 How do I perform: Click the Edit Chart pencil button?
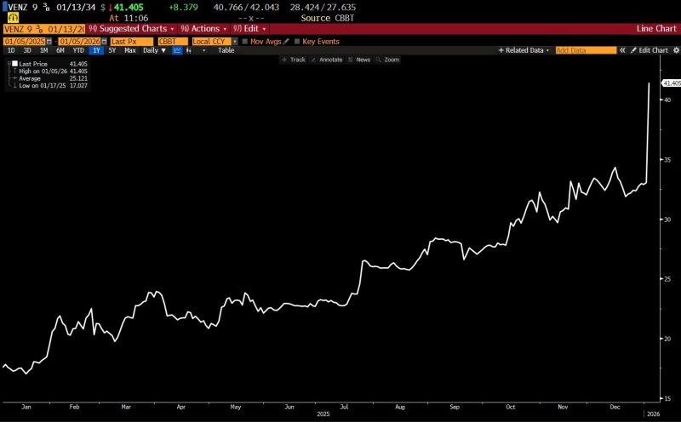[650, 50]
